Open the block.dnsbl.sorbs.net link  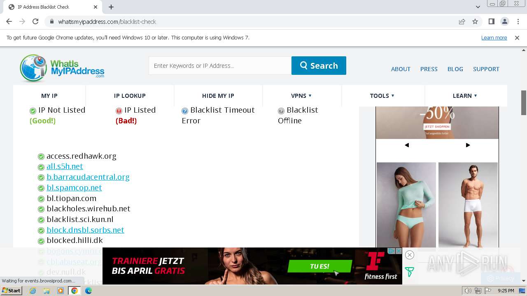[85, 230]
